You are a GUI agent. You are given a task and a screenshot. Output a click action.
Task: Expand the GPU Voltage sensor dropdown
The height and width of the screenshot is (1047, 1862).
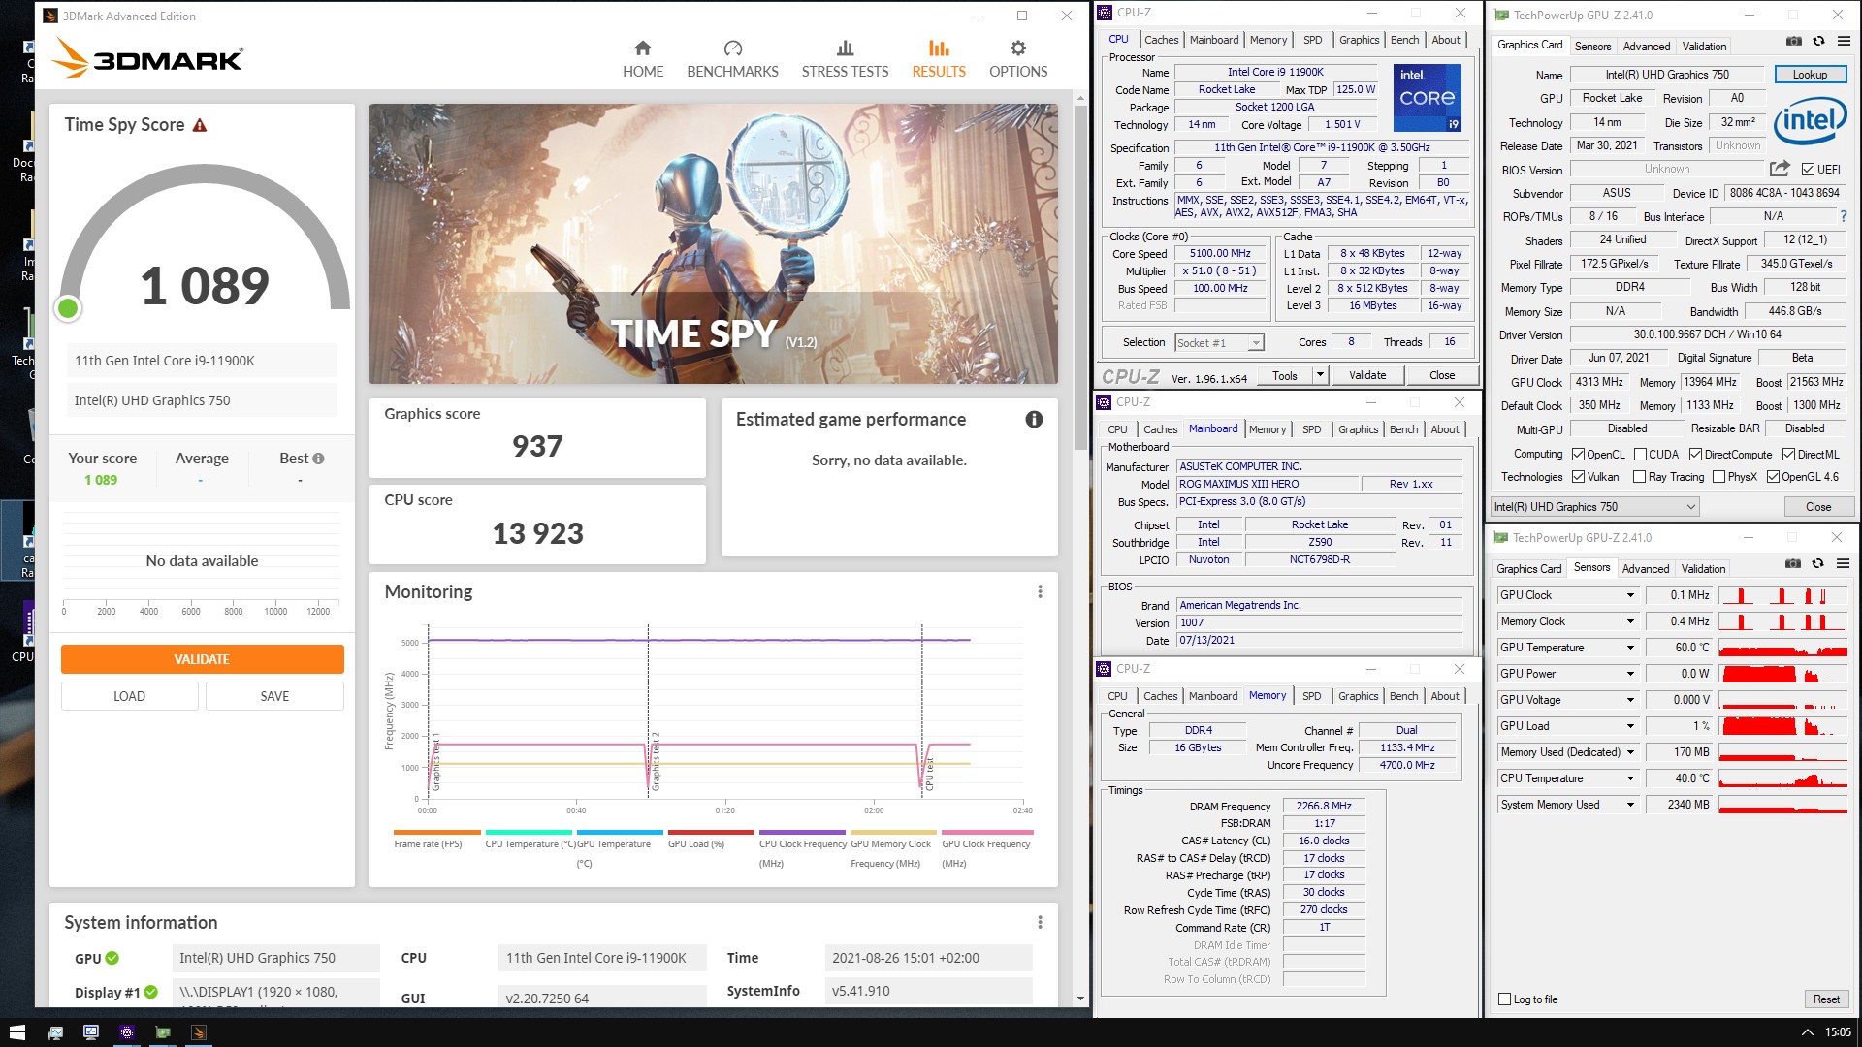(x=1630, y=700)
